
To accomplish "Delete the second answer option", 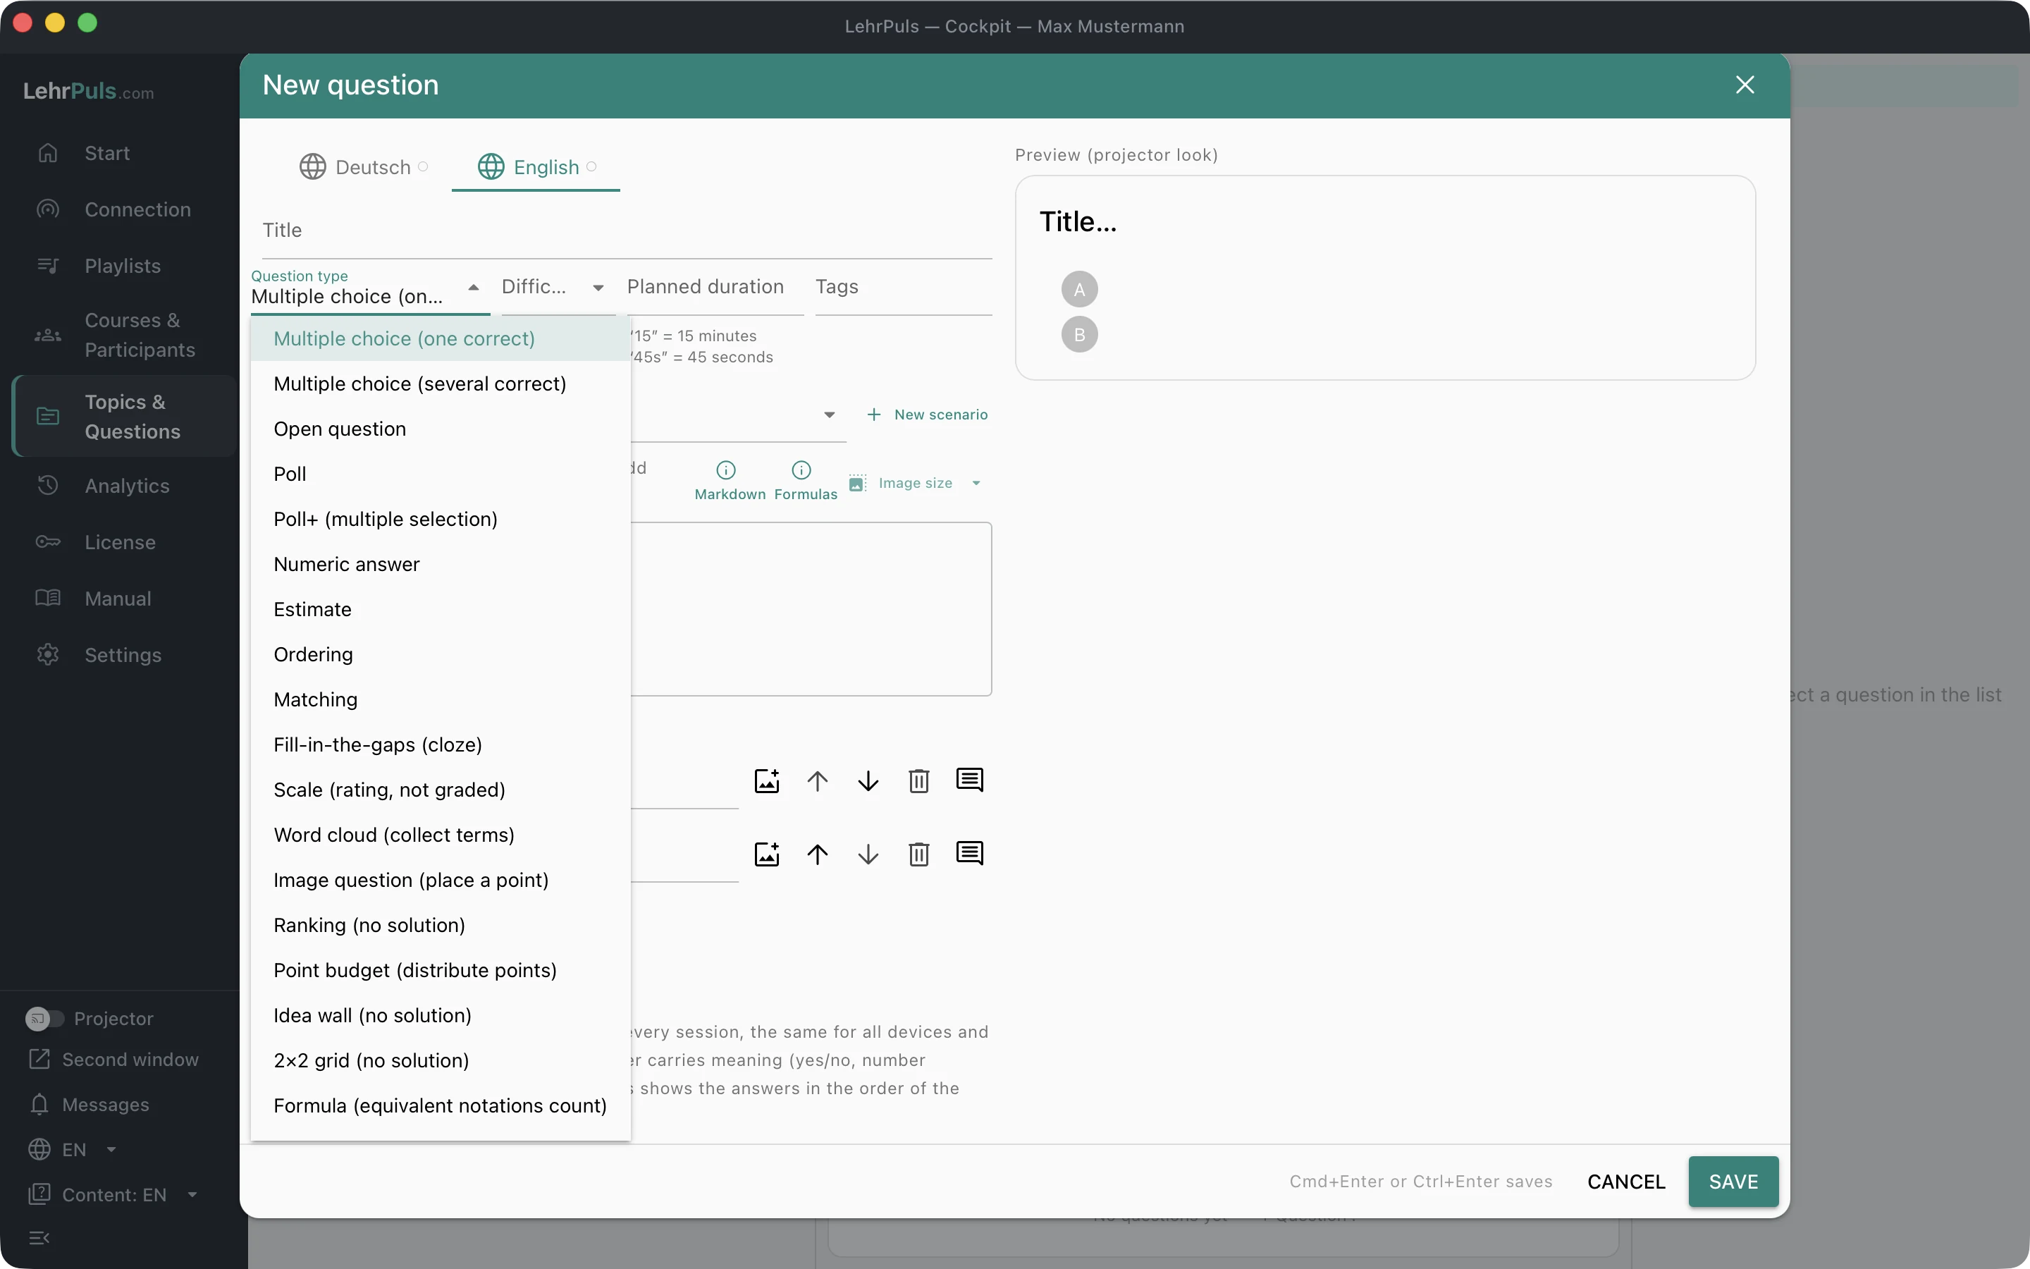I will tap(918, 854).
